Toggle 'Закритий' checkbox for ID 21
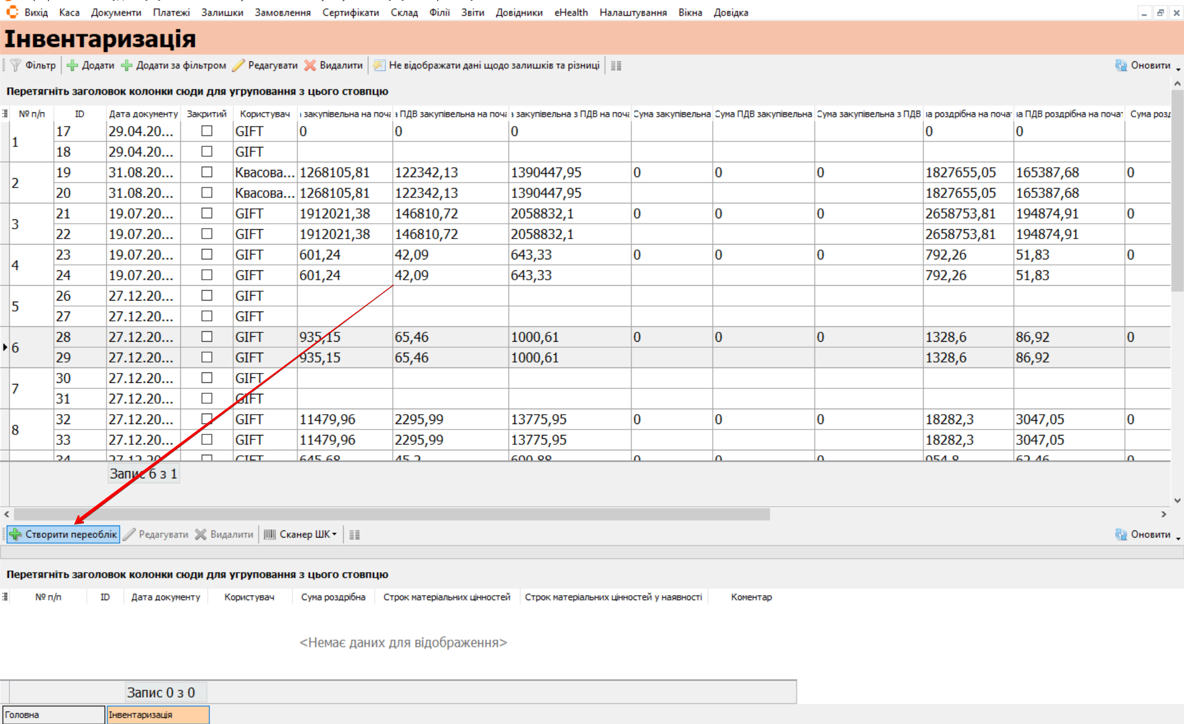 click(x=207, y=213)
